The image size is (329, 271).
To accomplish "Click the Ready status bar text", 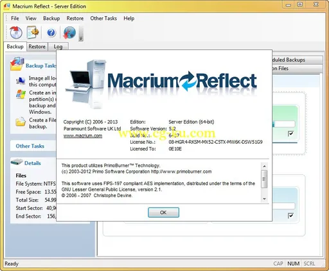I will pyautogui.click(x=12, y=264).
